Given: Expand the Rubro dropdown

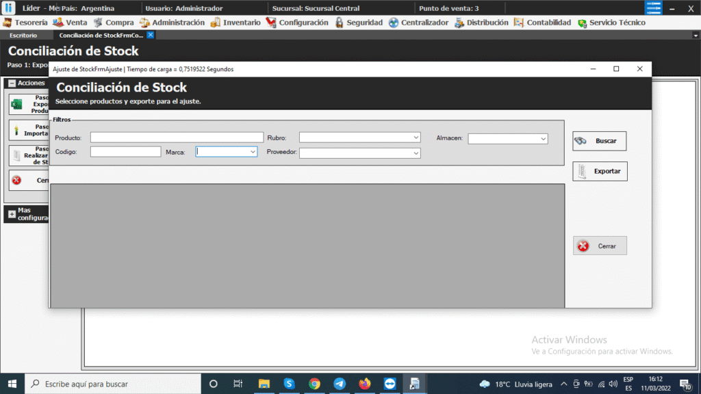Looking at the screenshot, I should pos(416,137).
